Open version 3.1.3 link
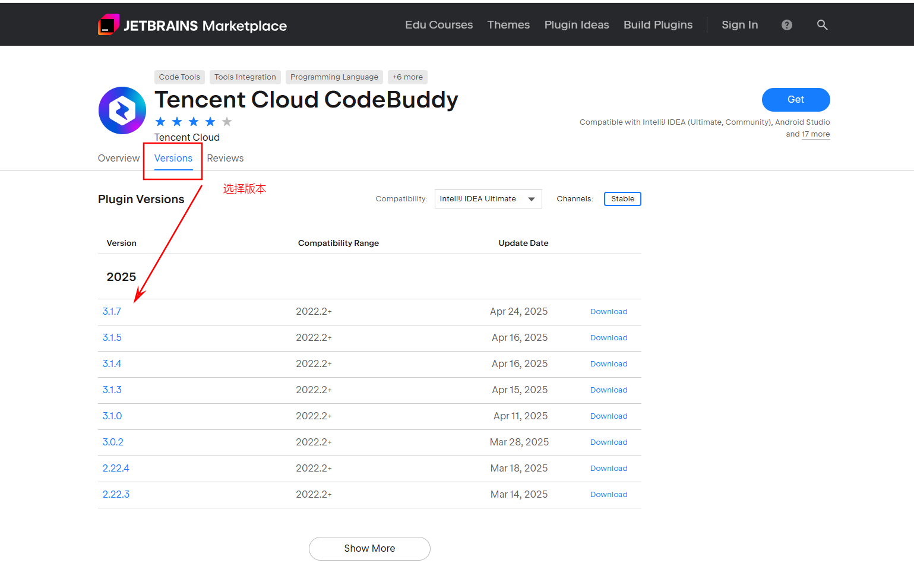This screenshot has height=563, width=914. point(112,390)
